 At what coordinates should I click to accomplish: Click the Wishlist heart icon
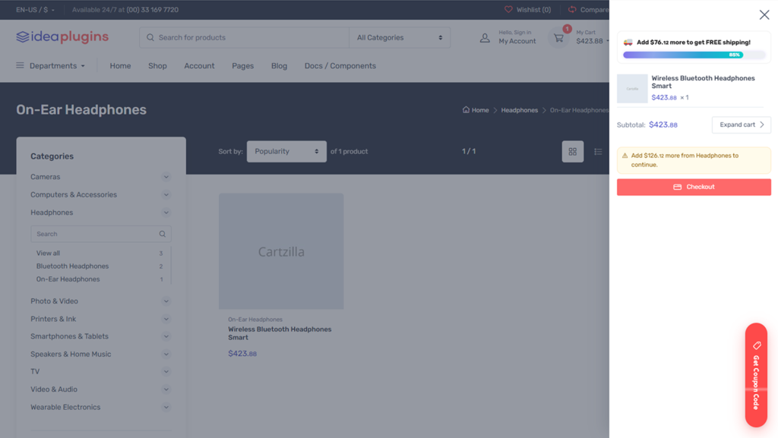tap(508, 9)
